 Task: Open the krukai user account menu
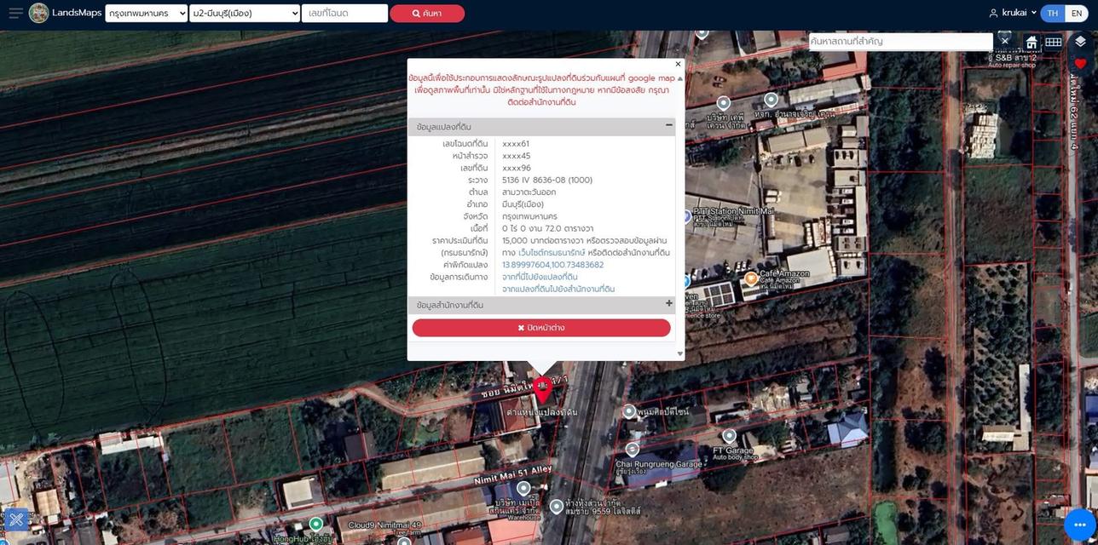[x=1013, y=13]
